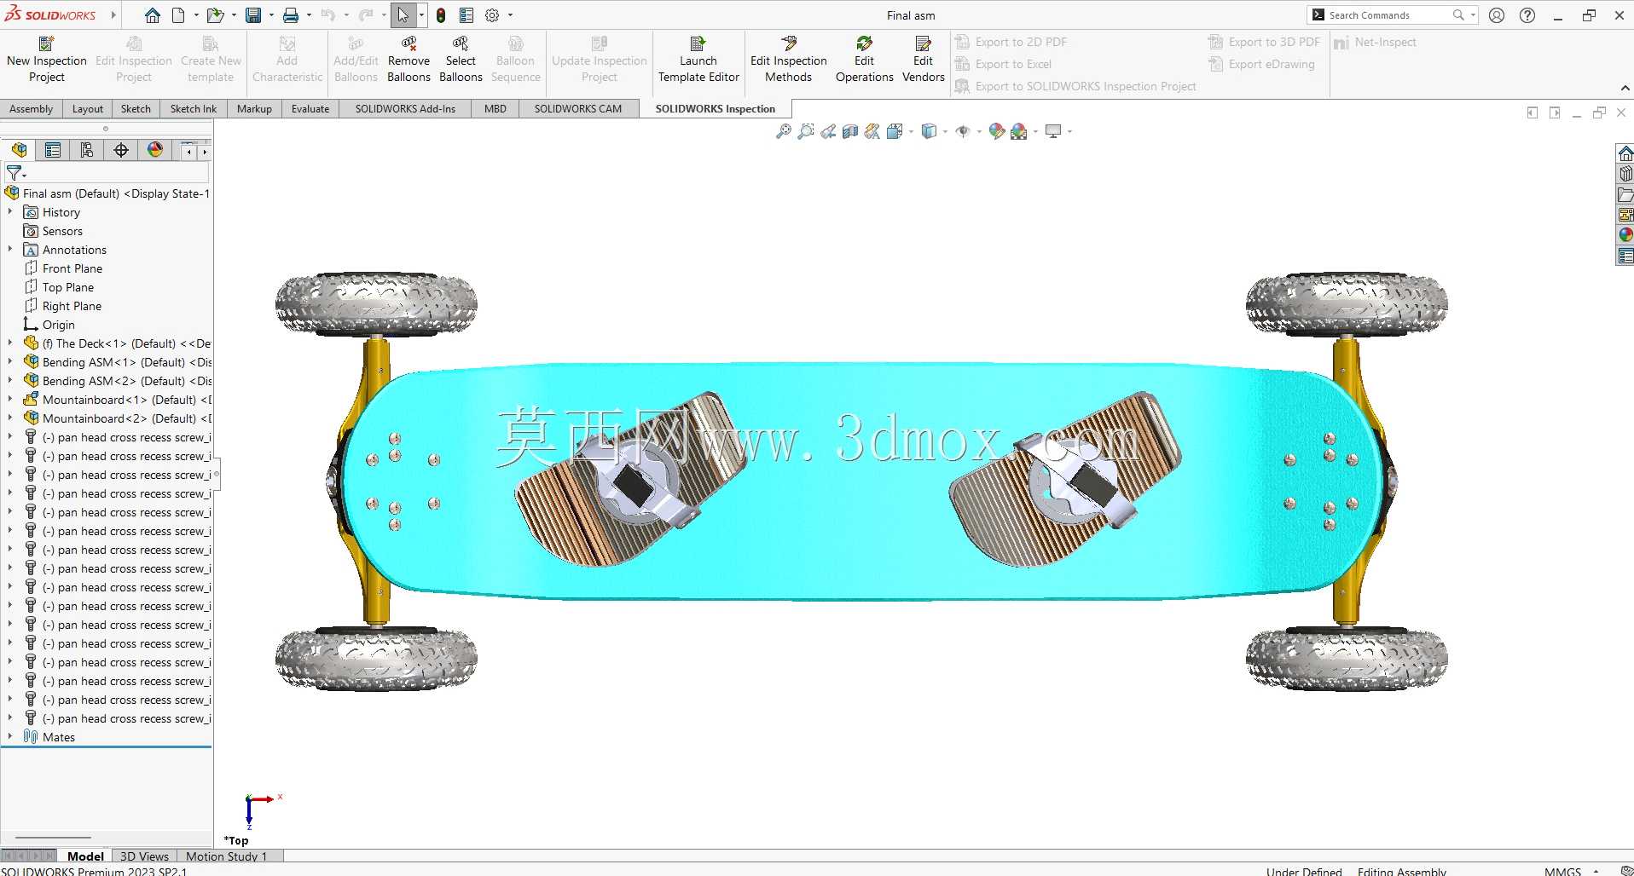The height and width of the screenshot is (876, 1634).
Task: Switch to the Assembly tab
Action: click(x=31, y=109)
